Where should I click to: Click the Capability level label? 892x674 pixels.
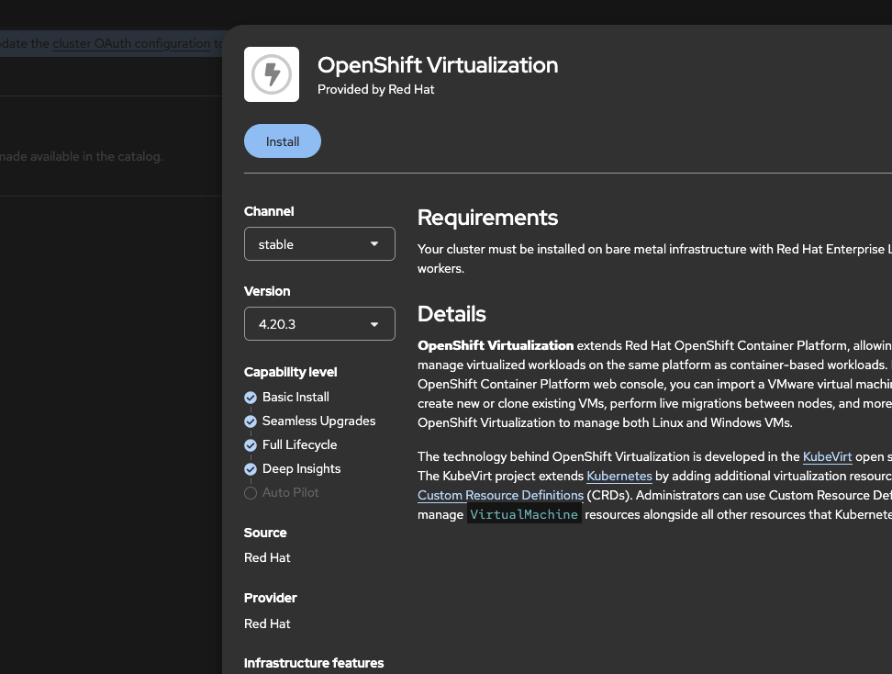[291, 372]
